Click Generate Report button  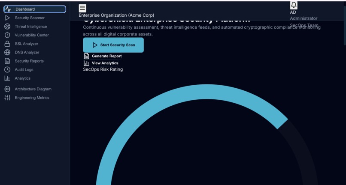pyautogui.click(x=103, y=56)
